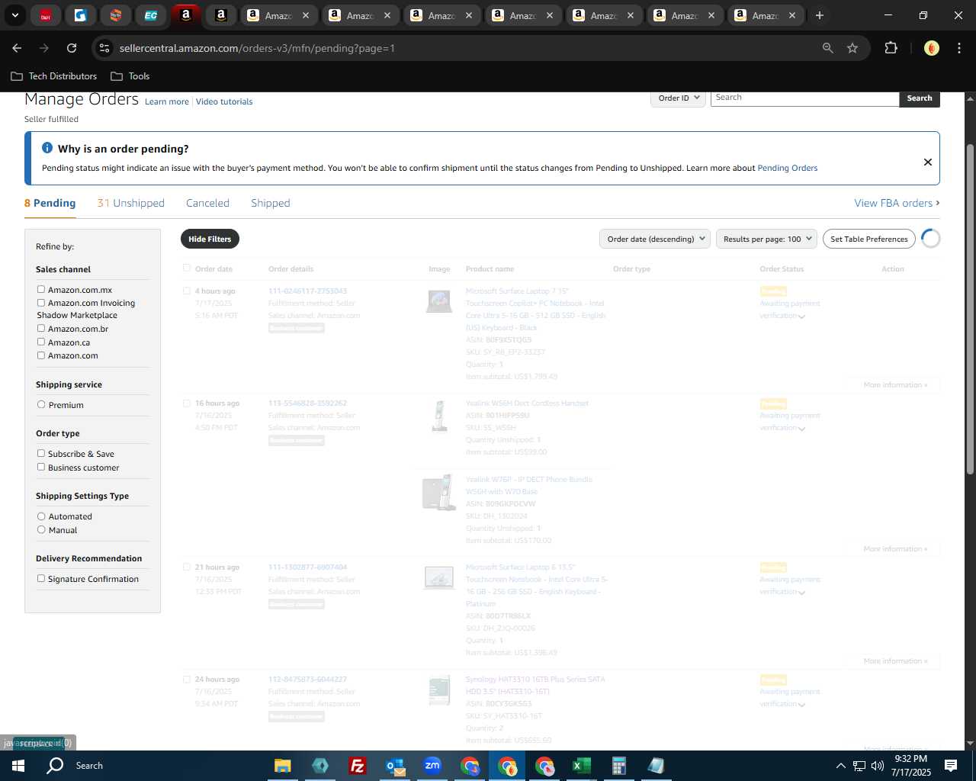The width and height of the screenshot is (976, 781).
Task: Go back to the previous page
Action: 17,48
